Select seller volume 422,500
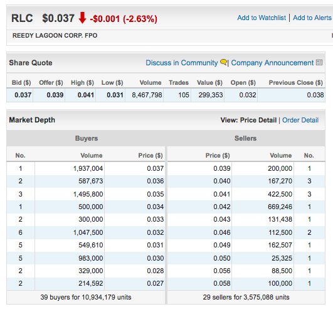The width and height of the screenshot is (333, 314). pyautogui.click(x=280, y=194)
